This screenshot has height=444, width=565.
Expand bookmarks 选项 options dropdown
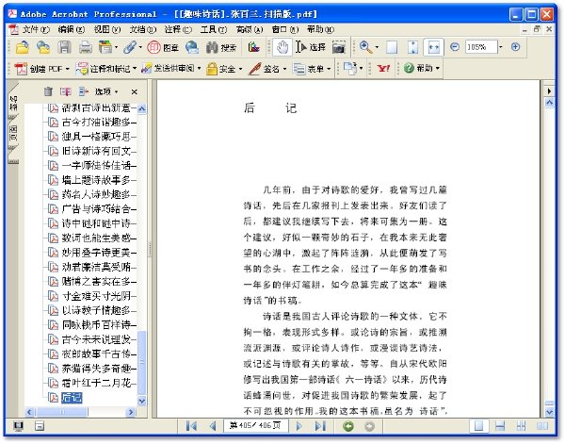pyautogui.click(x=106, y=91)
